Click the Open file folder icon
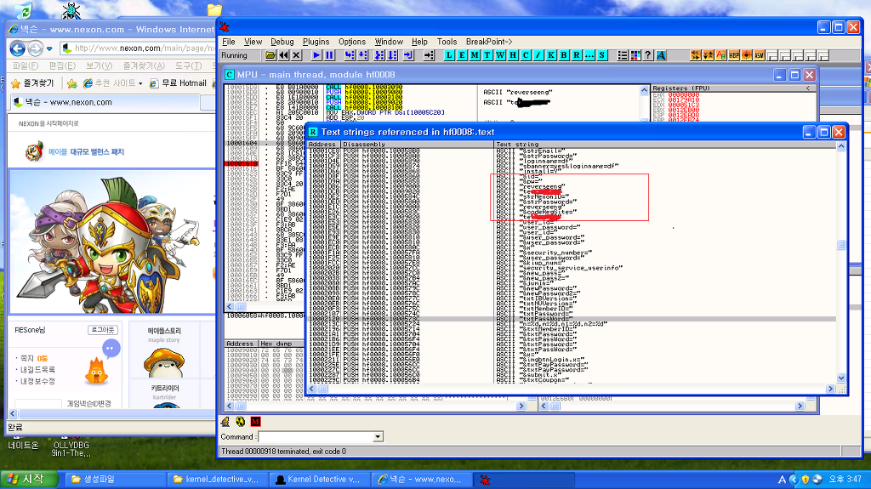Screen dimensions: 871x489 coord(270,55)
